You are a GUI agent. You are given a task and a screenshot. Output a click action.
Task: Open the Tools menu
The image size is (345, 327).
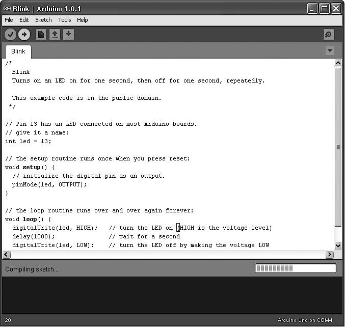(x=65, y=20)
